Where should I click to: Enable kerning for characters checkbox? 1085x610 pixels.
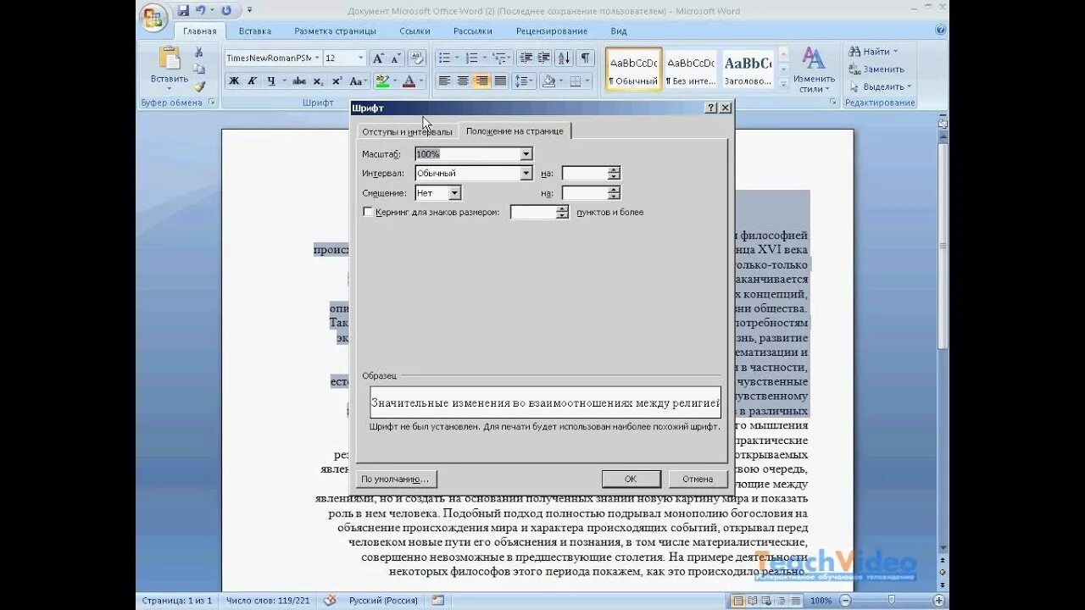pos(368,212)
